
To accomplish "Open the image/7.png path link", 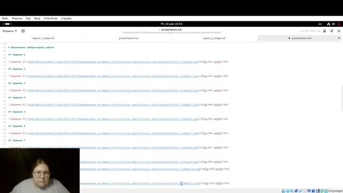I will pyautogui.click(x=113, y=133).
